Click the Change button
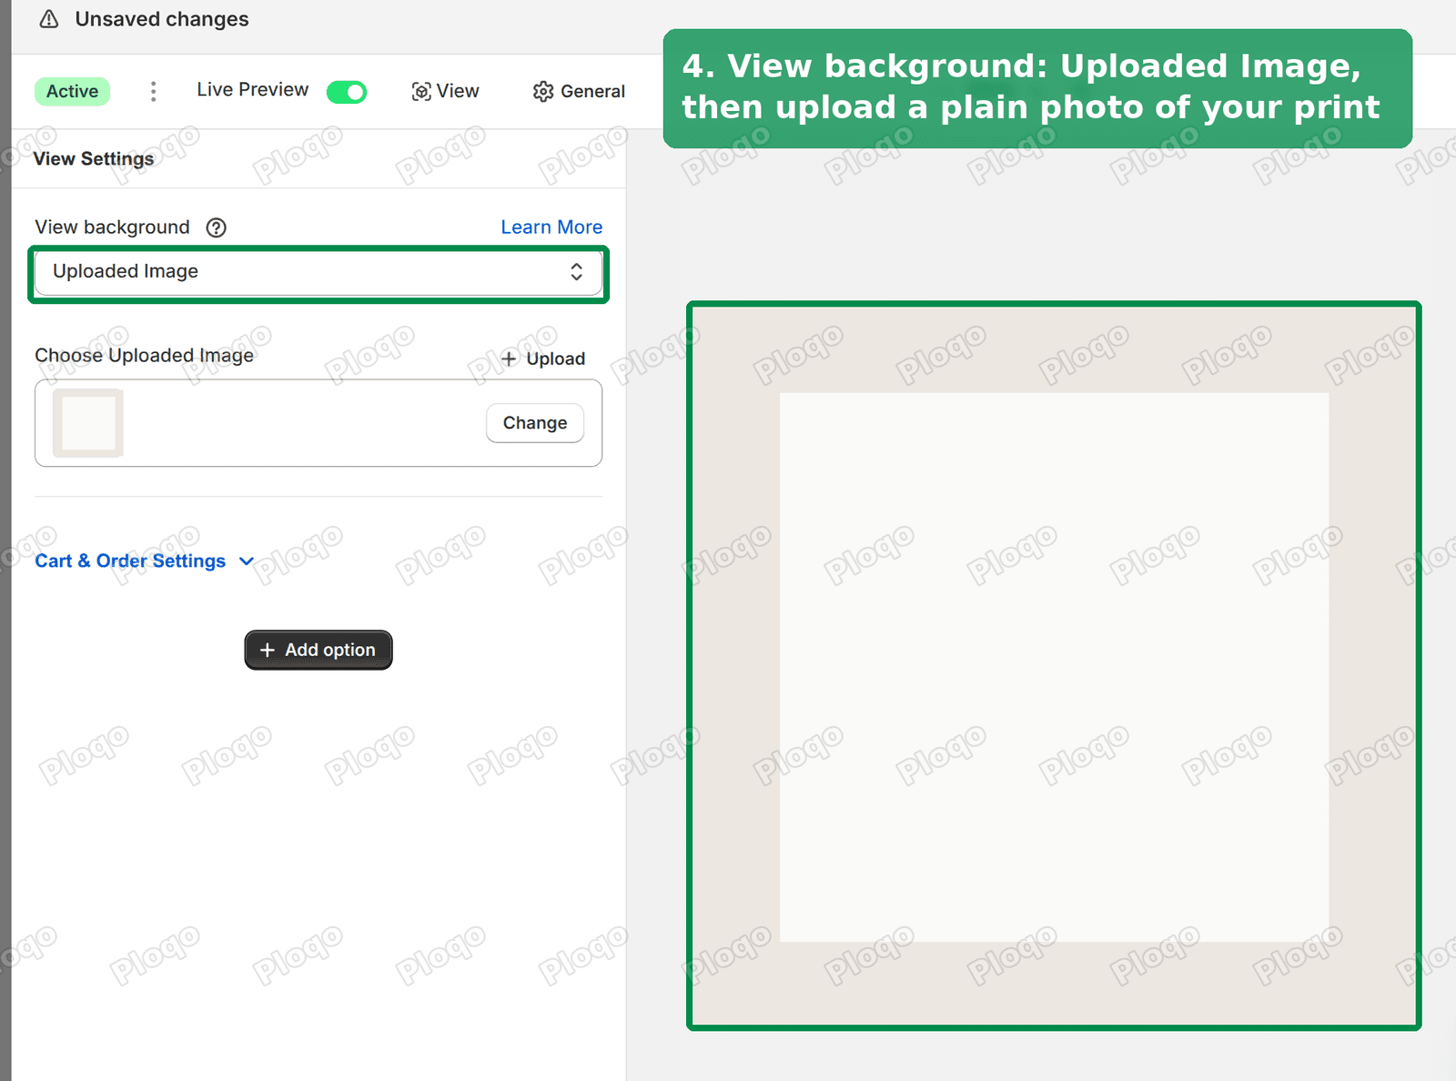The height and width of the screenshot is (1081, 1456). (x=535, y=423)
